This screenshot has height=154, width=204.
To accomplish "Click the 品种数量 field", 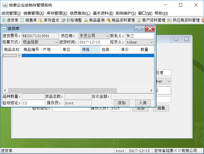I will [x=33, y=97].
